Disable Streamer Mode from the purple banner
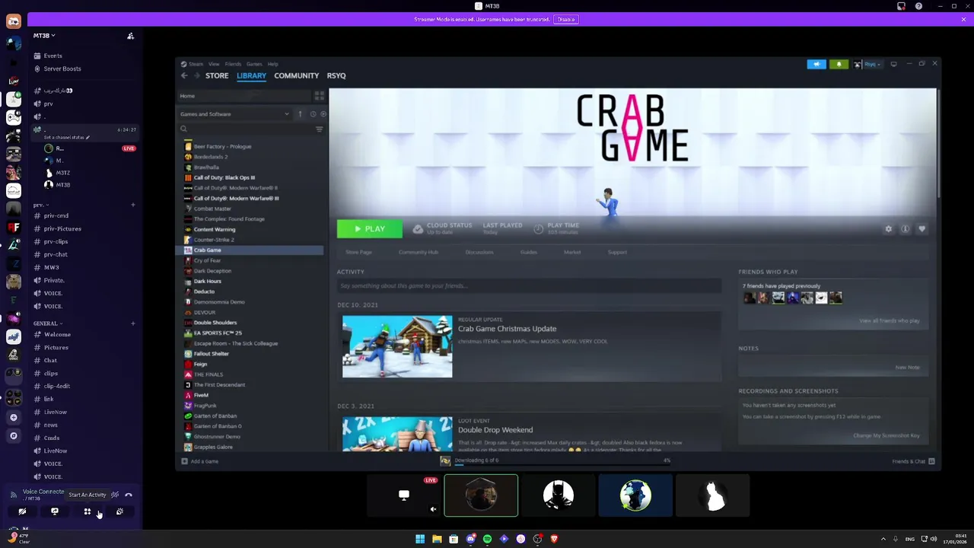 [x=565, y=19]
